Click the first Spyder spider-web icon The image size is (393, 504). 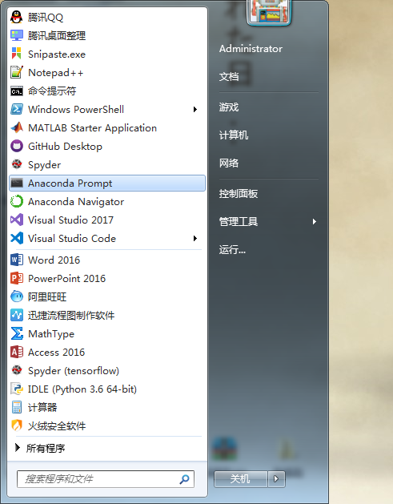point(16,164)
